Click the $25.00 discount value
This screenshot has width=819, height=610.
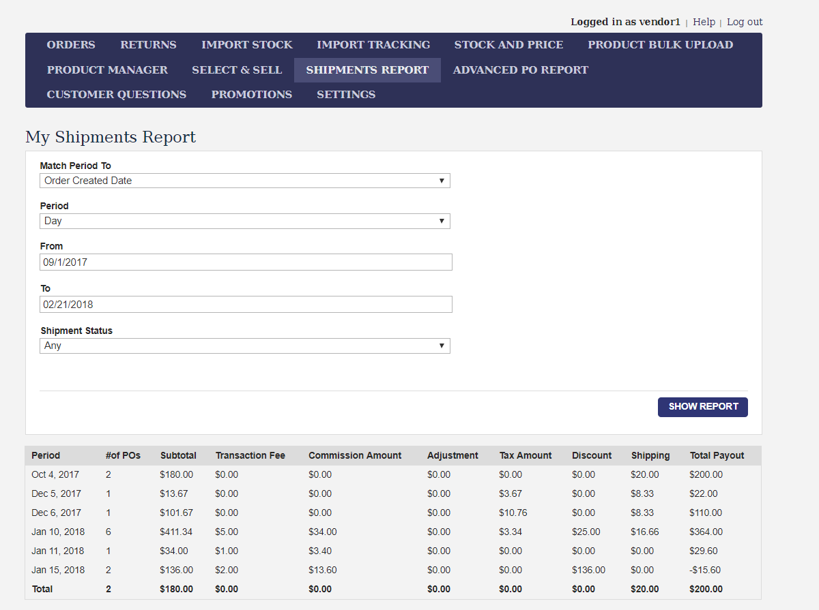[586, 532]
